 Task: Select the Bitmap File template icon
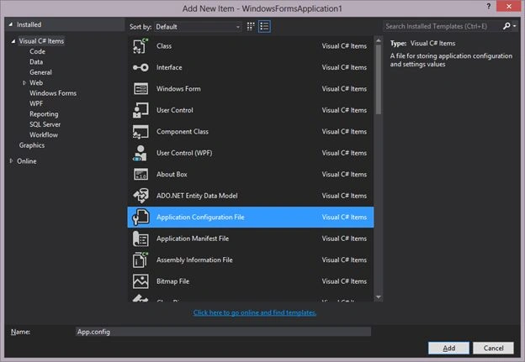click(x=141, y=281)
